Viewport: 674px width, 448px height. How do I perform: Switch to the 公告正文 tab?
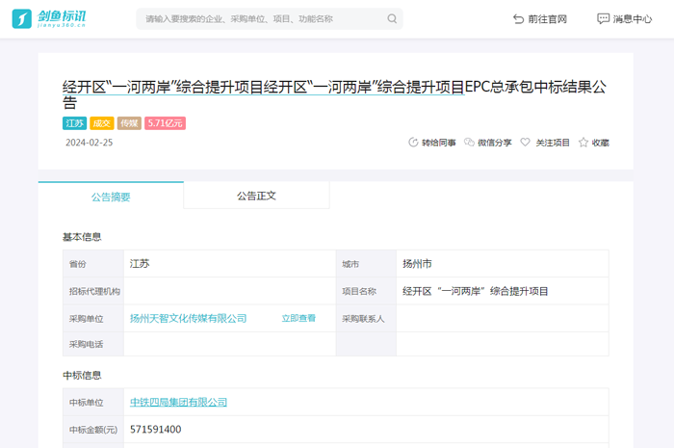pos(256,196)
